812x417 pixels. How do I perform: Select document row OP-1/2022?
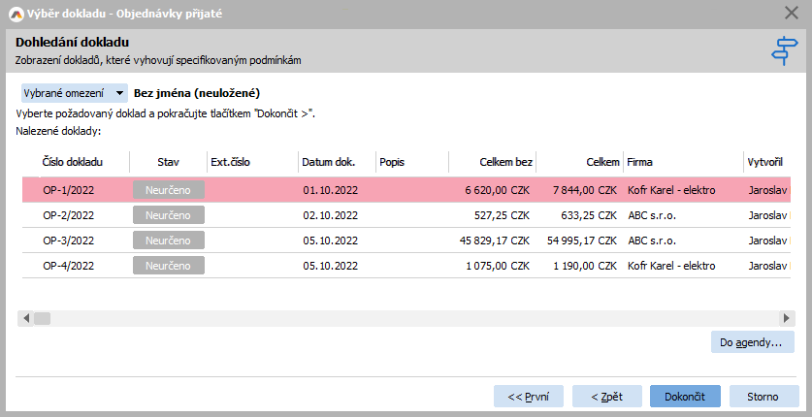(68, 190)
